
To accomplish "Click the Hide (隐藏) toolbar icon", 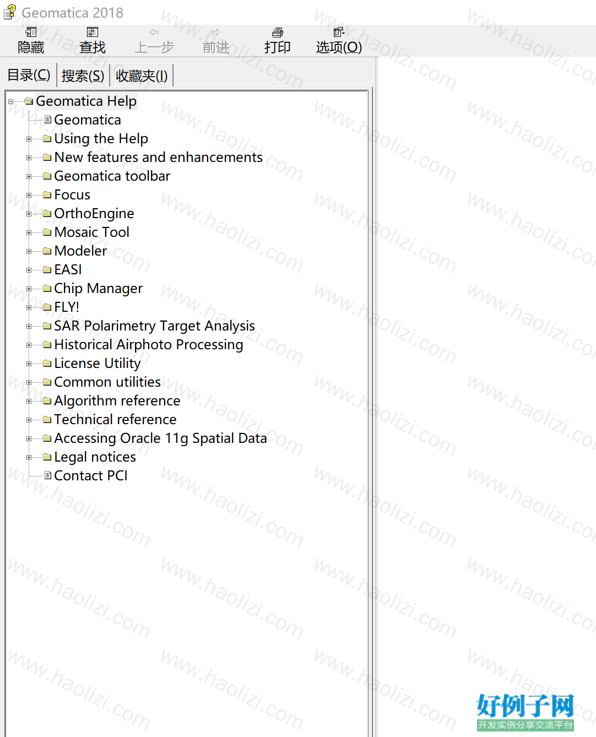I will pyautogui.click(x=31, y=32).
